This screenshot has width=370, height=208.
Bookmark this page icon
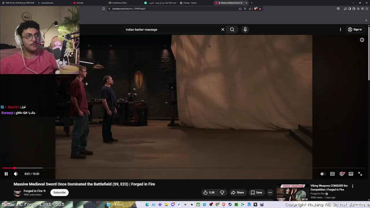click(x=103, y=9)
